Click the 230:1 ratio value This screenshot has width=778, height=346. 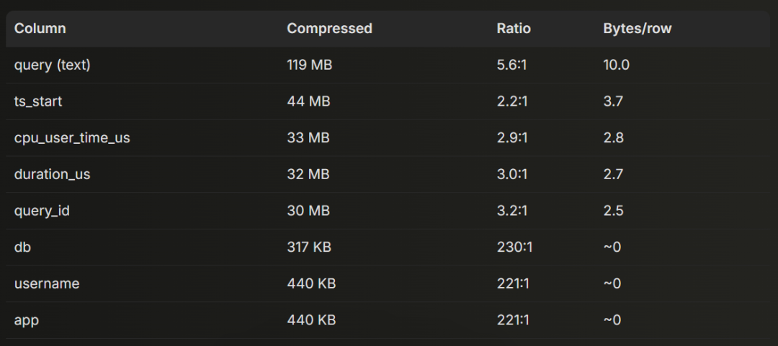[514, 247]
